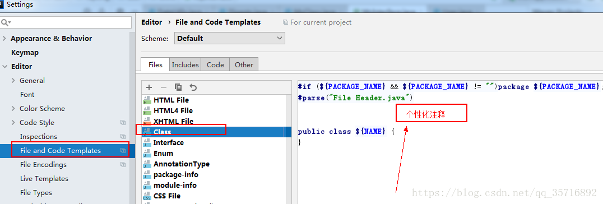Viewport: 603px width, 204px height.
Task: Click the Remove Template minus icon
Action: [x=164, y=87]
